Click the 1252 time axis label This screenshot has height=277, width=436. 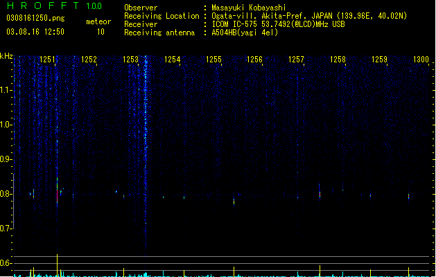coord(89,60)
